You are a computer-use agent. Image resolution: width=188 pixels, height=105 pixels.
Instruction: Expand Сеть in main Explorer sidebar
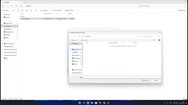[2, 58]
